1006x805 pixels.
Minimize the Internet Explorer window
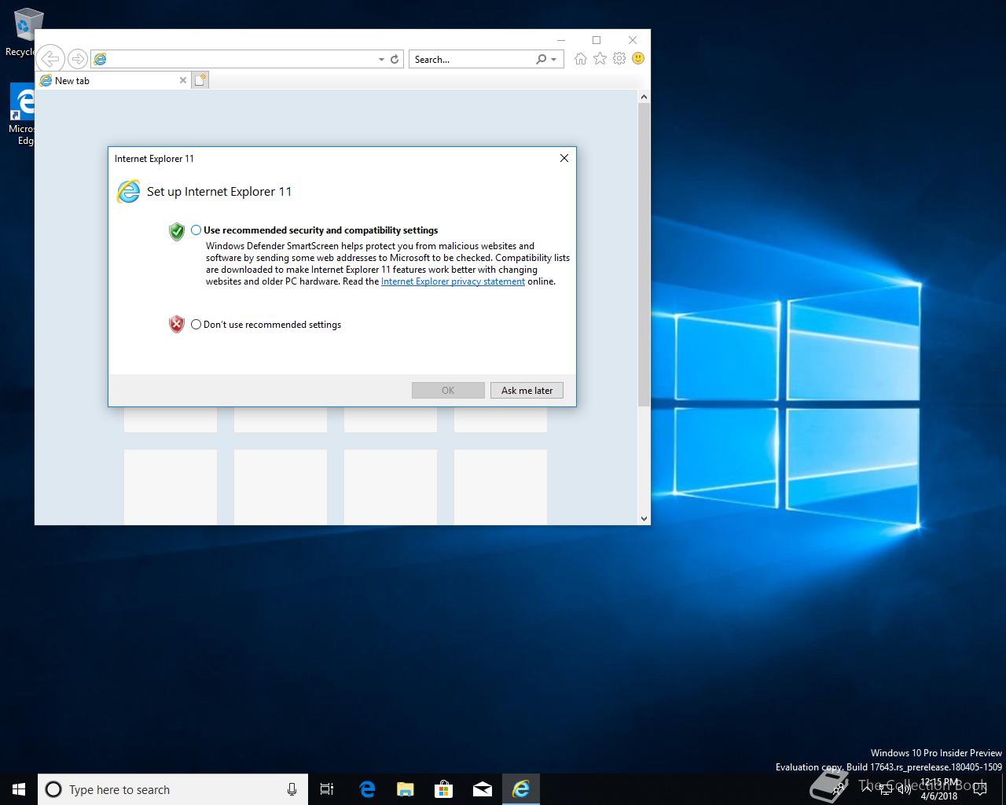pos(560,40)
